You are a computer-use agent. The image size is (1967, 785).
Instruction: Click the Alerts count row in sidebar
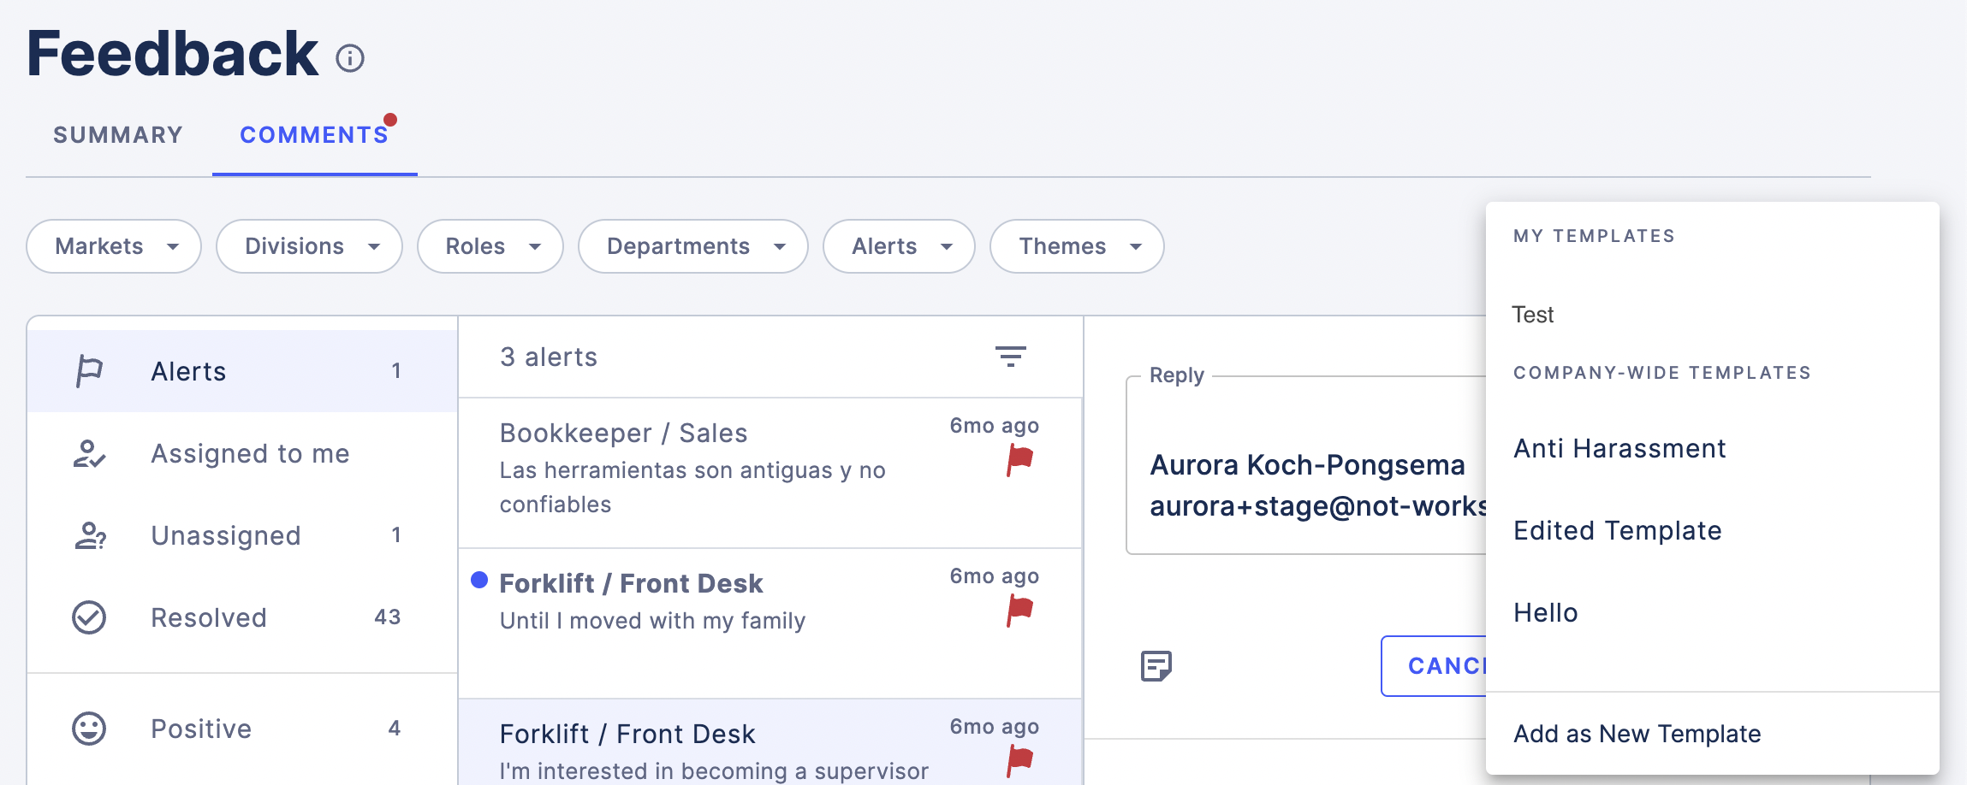242,371
